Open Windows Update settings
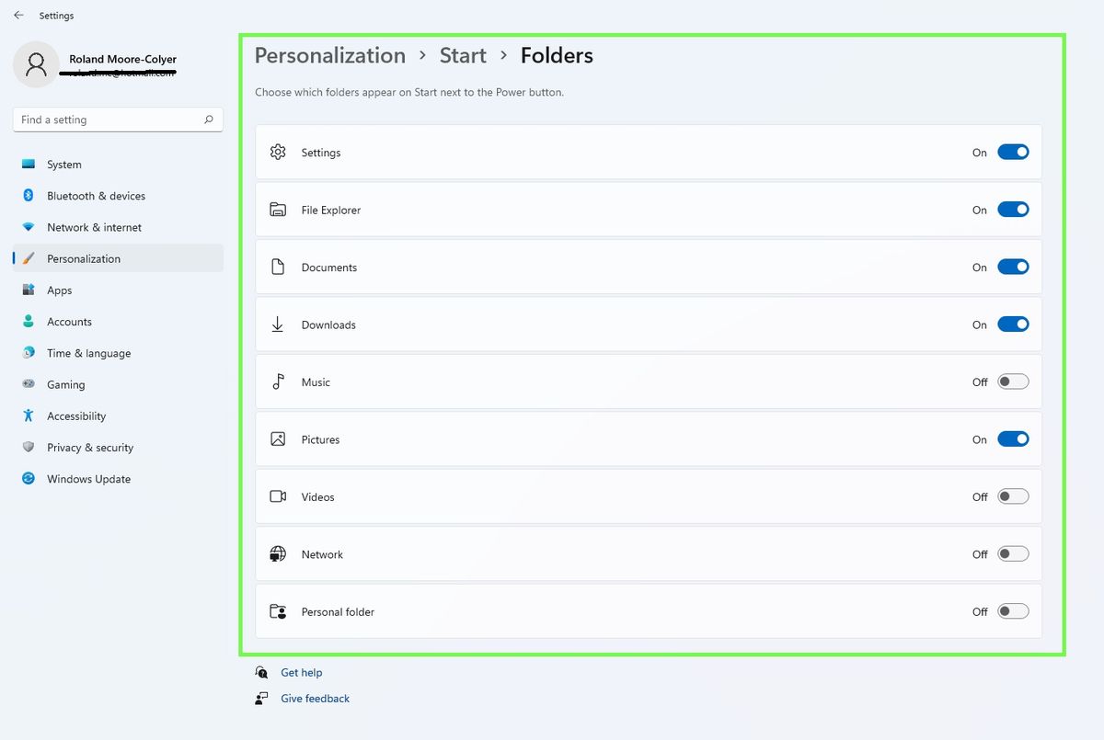This screenshot has width=1104, height=740. tap(87, 479)
